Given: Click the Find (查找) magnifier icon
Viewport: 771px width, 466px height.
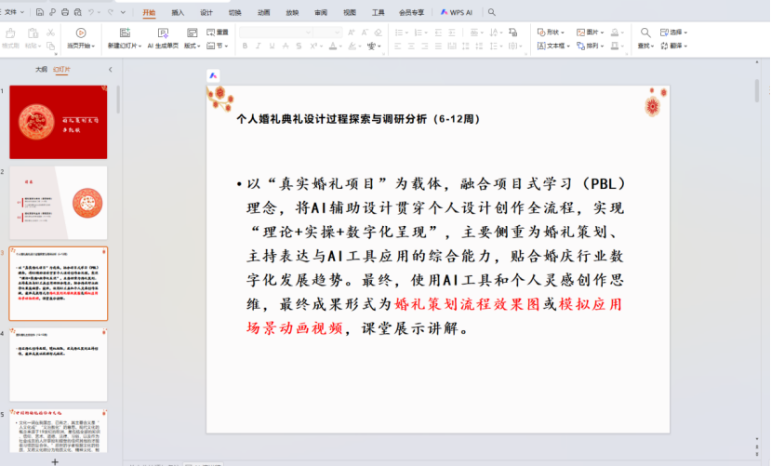Looking at the screenshot, I should (645, 33).
